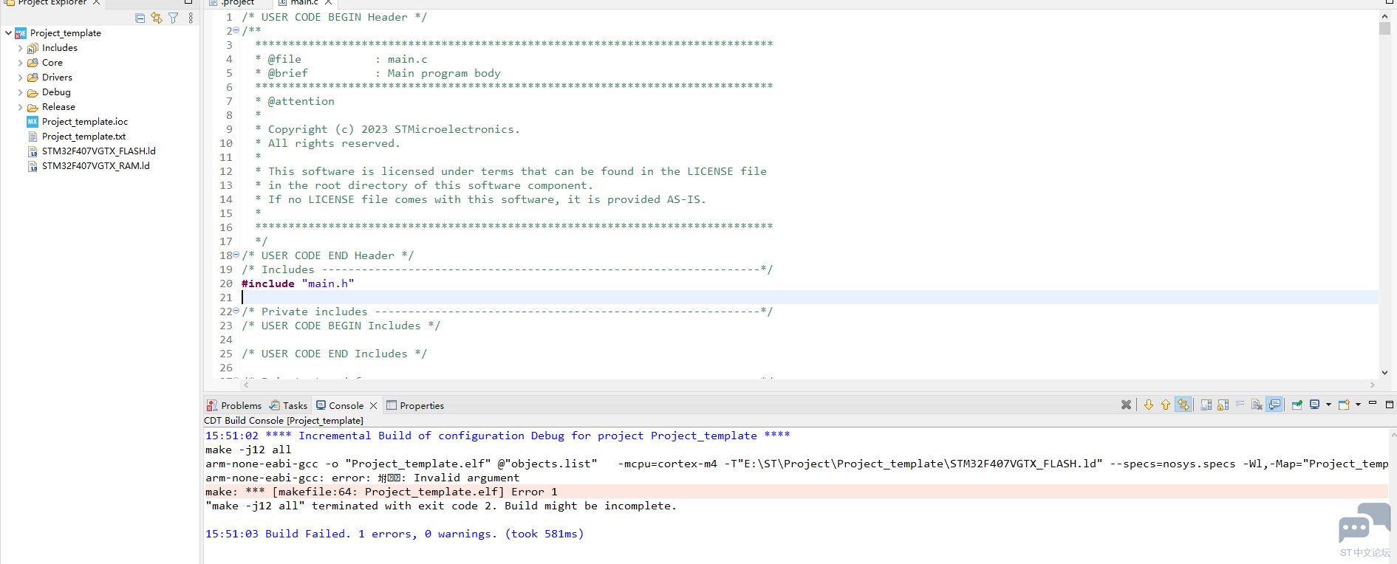Pin the console view
The image size is (1397, 564).
(1297, 405)
